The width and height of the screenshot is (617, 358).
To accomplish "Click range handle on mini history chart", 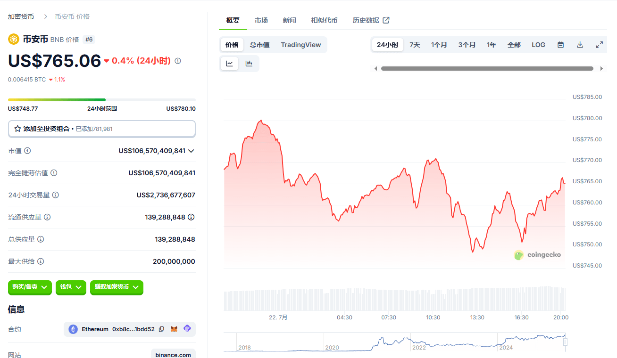I will coord(565,342).
